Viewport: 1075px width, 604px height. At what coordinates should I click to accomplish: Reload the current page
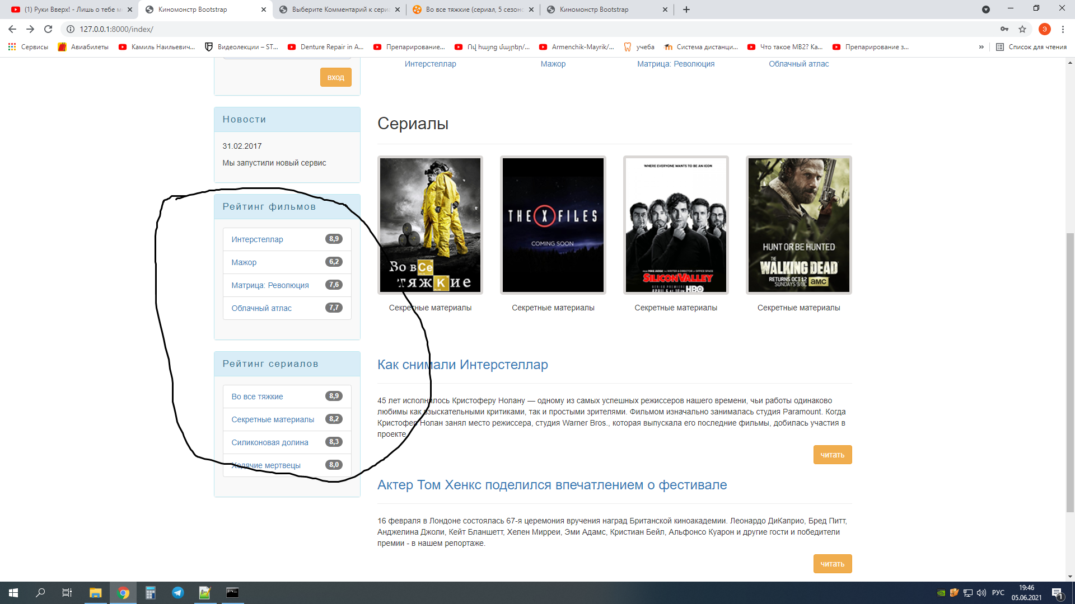coord(48,29)
